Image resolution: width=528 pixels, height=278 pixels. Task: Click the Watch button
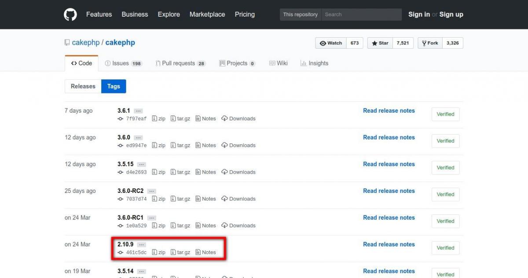click(x=331, y=43)
